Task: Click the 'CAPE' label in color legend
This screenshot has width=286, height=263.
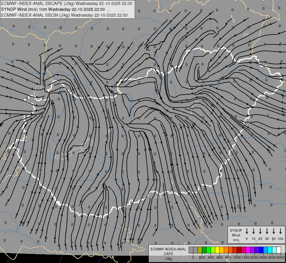Action: click(x=168, y=254)
